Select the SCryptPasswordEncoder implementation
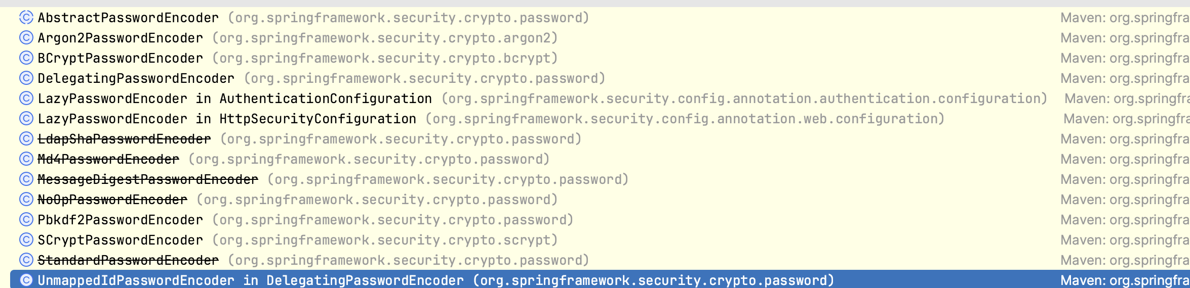The width and height of the screenshot is (1190, 288). pyautogui.click(x=600, y=240)
